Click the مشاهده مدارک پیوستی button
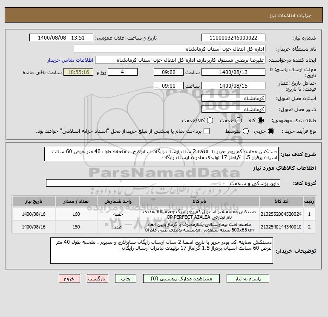The width and height of the screenshot is (328, 317). coord(181,279)
